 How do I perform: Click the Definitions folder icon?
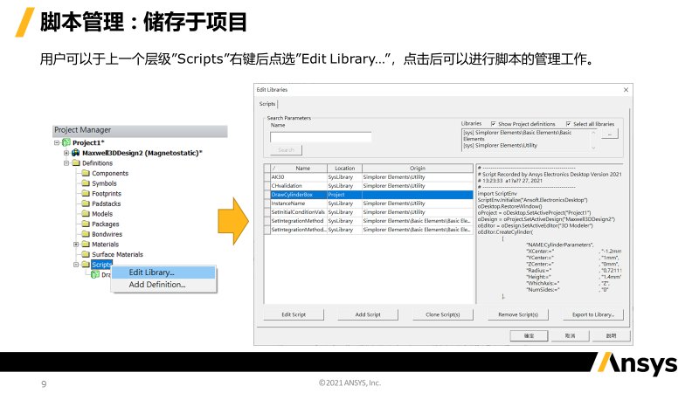[x=76, y=163]
